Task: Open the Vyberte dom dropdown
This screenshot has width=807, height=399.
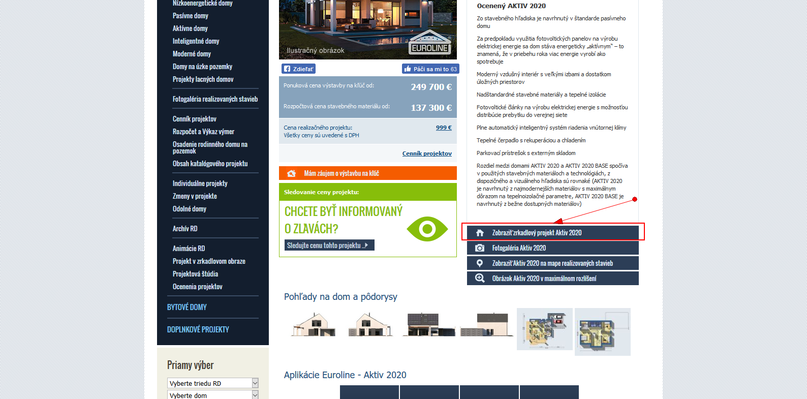Action: tap(213, 395)
